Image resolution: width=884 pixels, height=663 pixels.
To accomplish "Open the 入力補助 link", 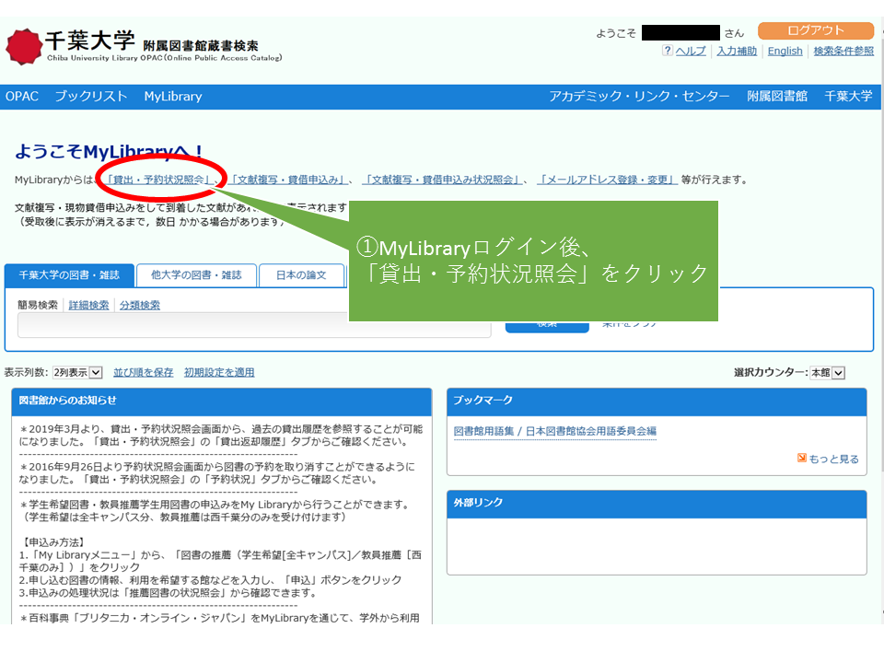I will 737,51.
